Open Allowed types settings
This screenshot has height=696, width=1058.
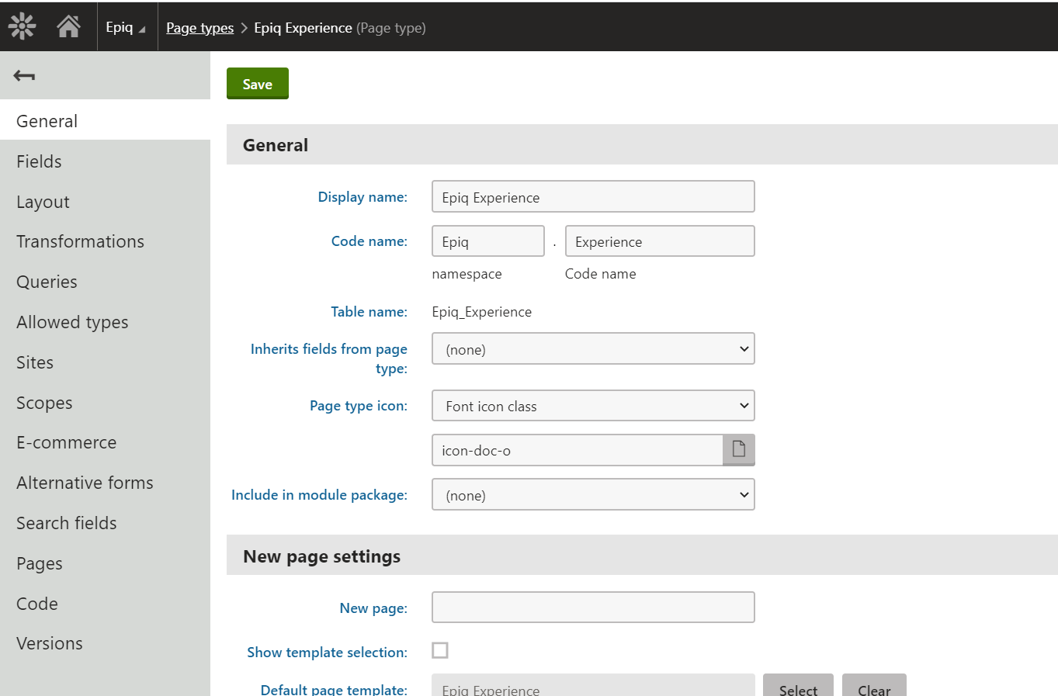[x=71, y=322]
